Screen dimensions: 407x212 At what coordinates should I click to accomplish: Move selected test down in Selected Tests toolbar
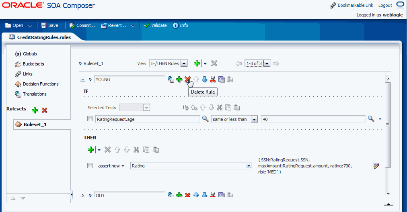[211, 107]
